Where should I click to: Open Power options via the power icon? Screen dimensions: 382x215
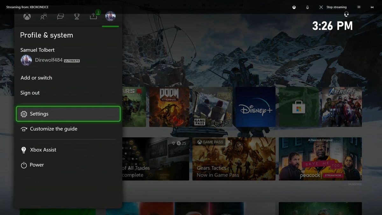point(23,165)
